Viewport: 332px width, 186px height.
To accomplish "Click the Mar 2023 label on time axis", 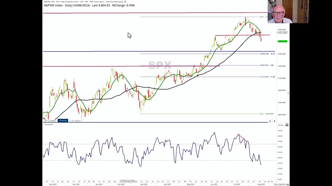I will coord(144,184).
